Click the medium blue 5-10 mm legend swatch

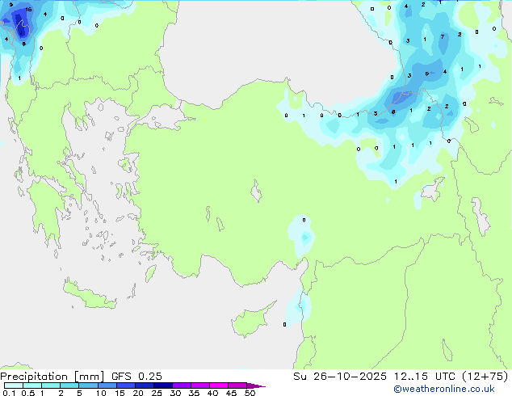point(89,385)
